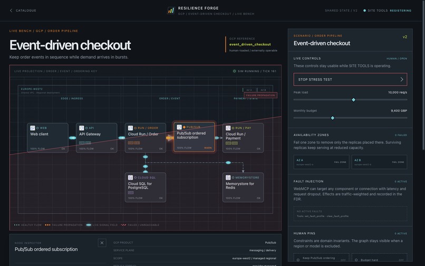Click the v2 version tag in scenario panel
This screenshot has height=266, width=425.
(404, 37)
